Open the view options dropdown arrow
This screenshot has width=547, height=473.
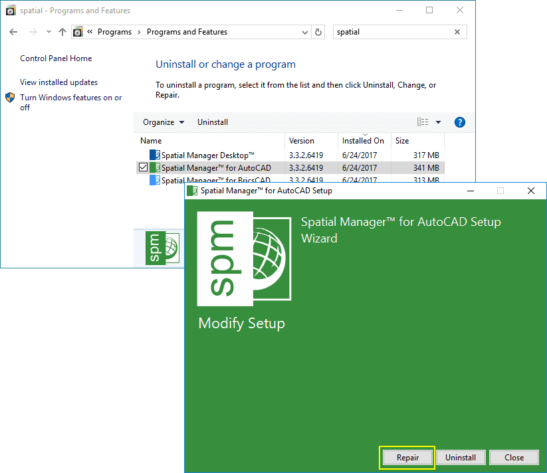click(x=438, y=122)
